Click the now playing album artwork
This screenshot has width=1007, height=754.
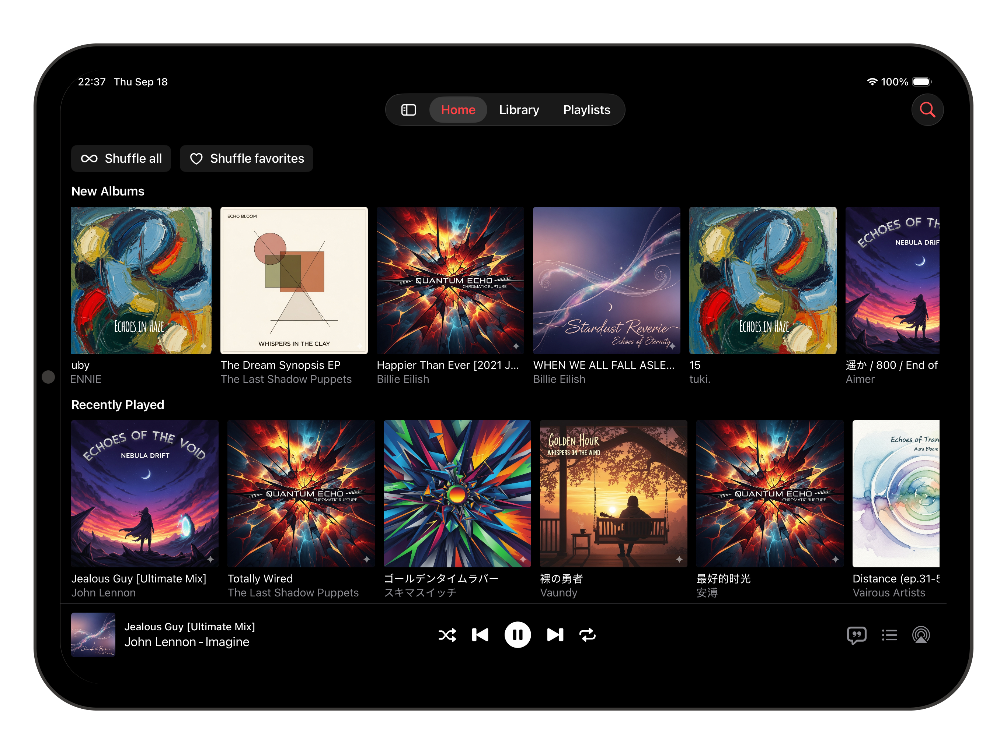93,635
